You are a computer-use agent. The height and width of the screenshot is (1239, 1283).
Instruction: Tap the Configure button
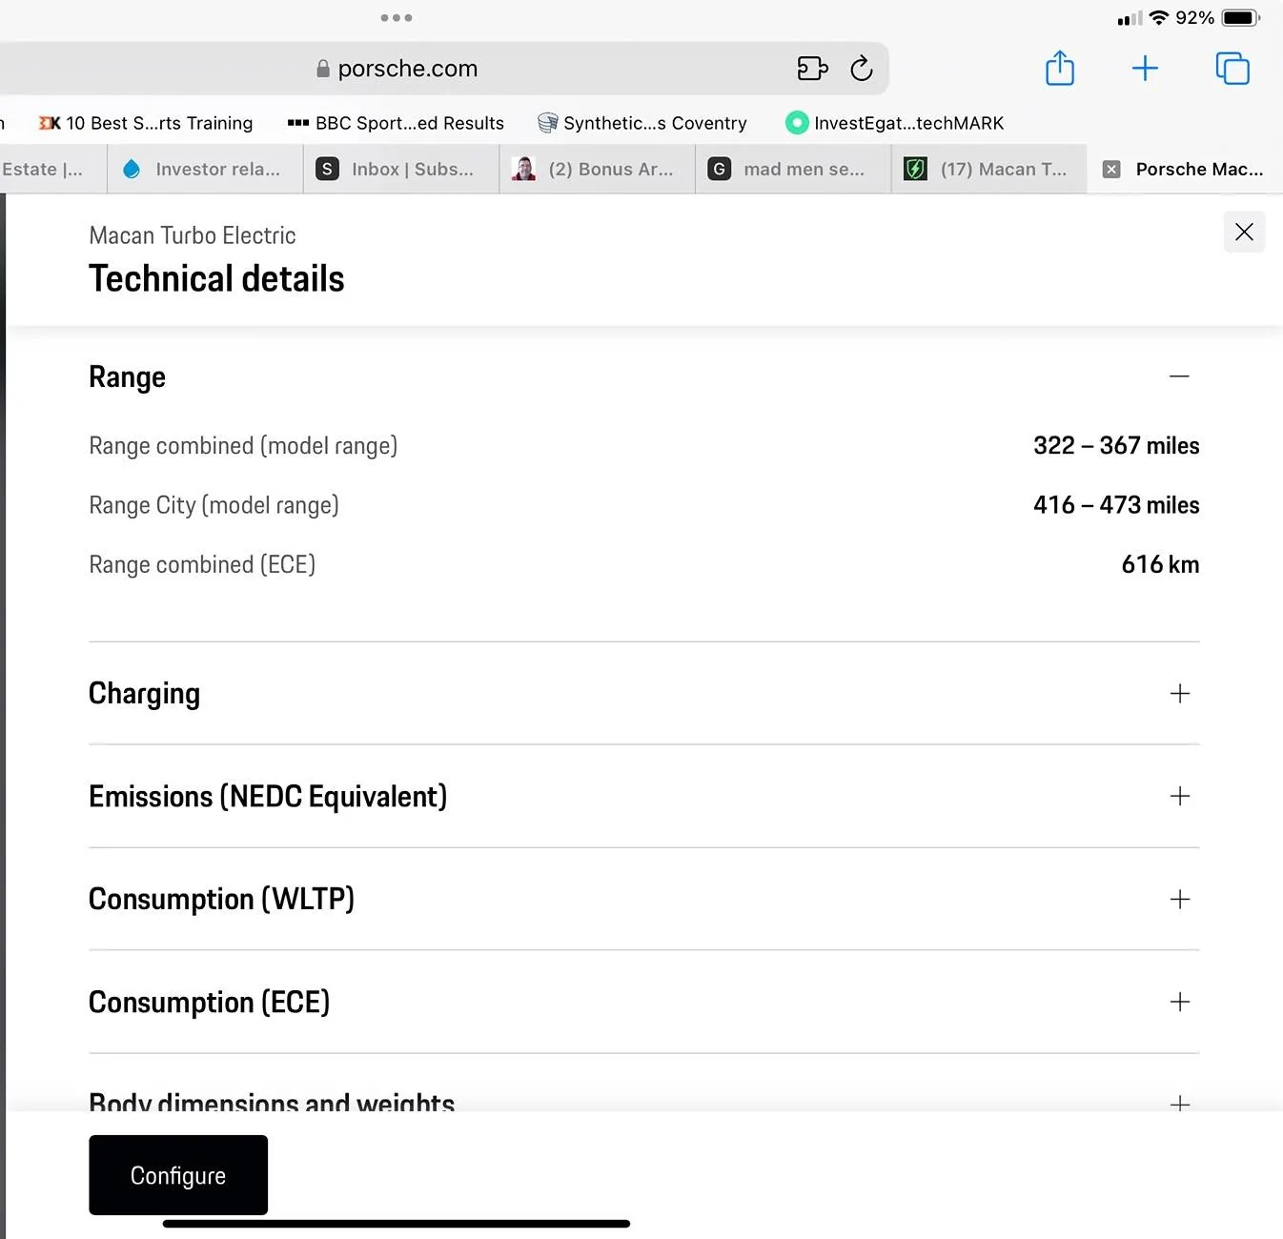pyautogui.click(x=177, y=1174)
